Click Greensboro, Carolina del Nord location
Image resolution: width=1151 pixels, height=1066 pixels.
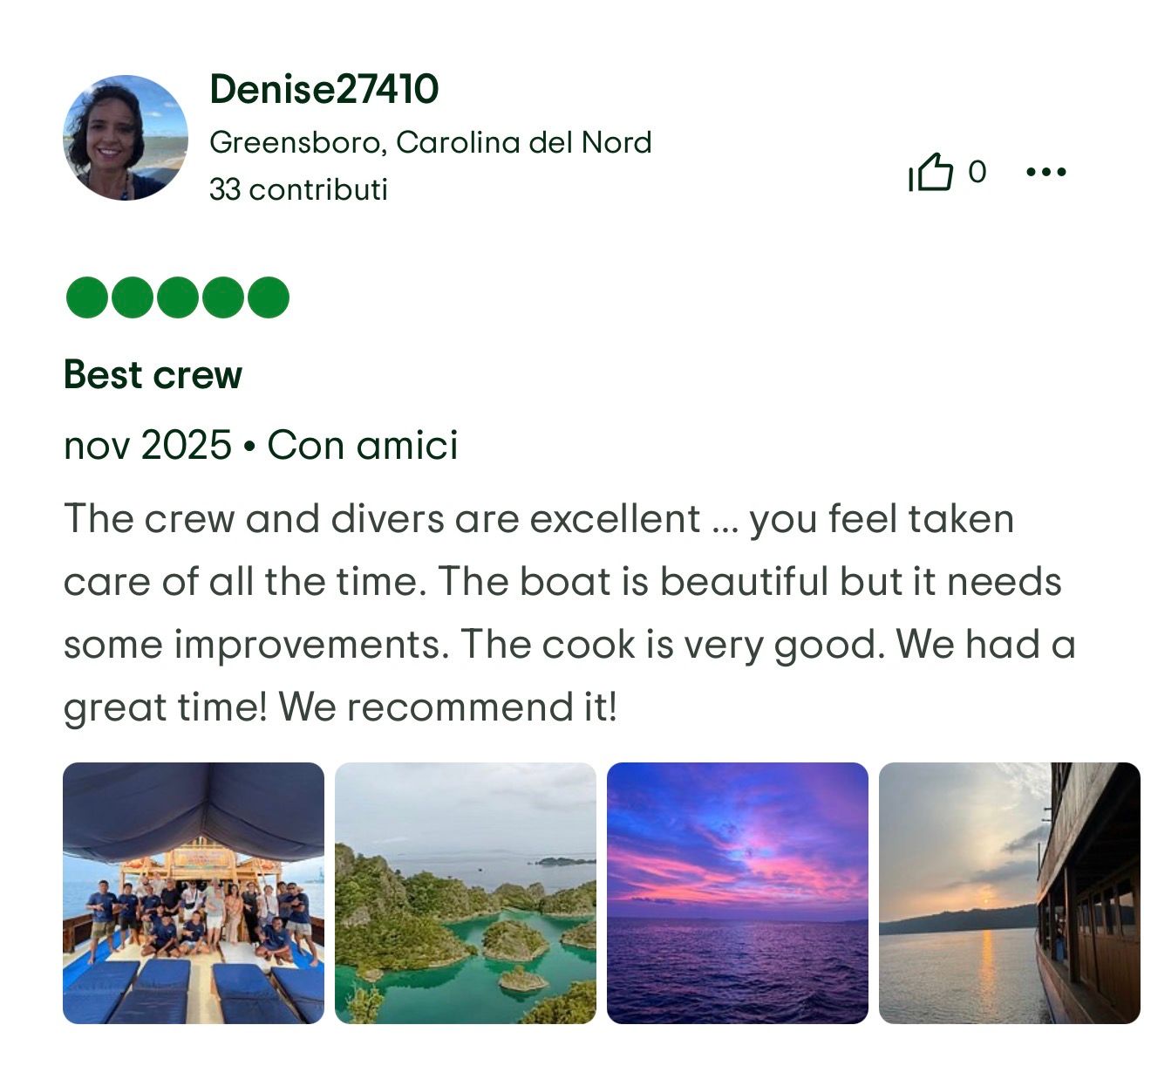coord(431,142)
